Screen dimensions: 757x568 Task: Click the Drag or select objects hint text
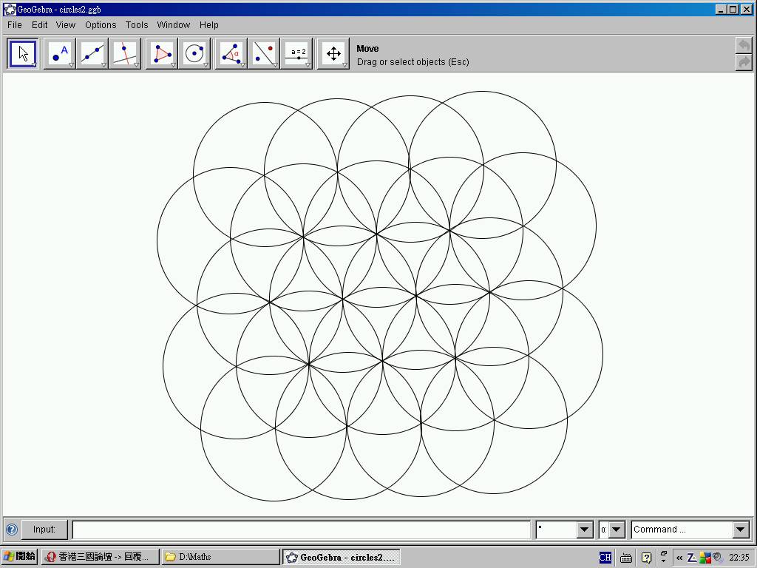coord(413,62)
